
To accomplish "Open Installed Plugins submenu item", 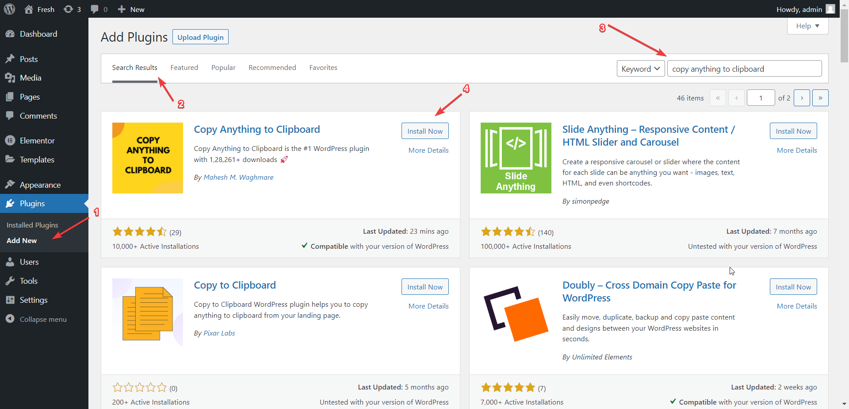I will [32, 225].
